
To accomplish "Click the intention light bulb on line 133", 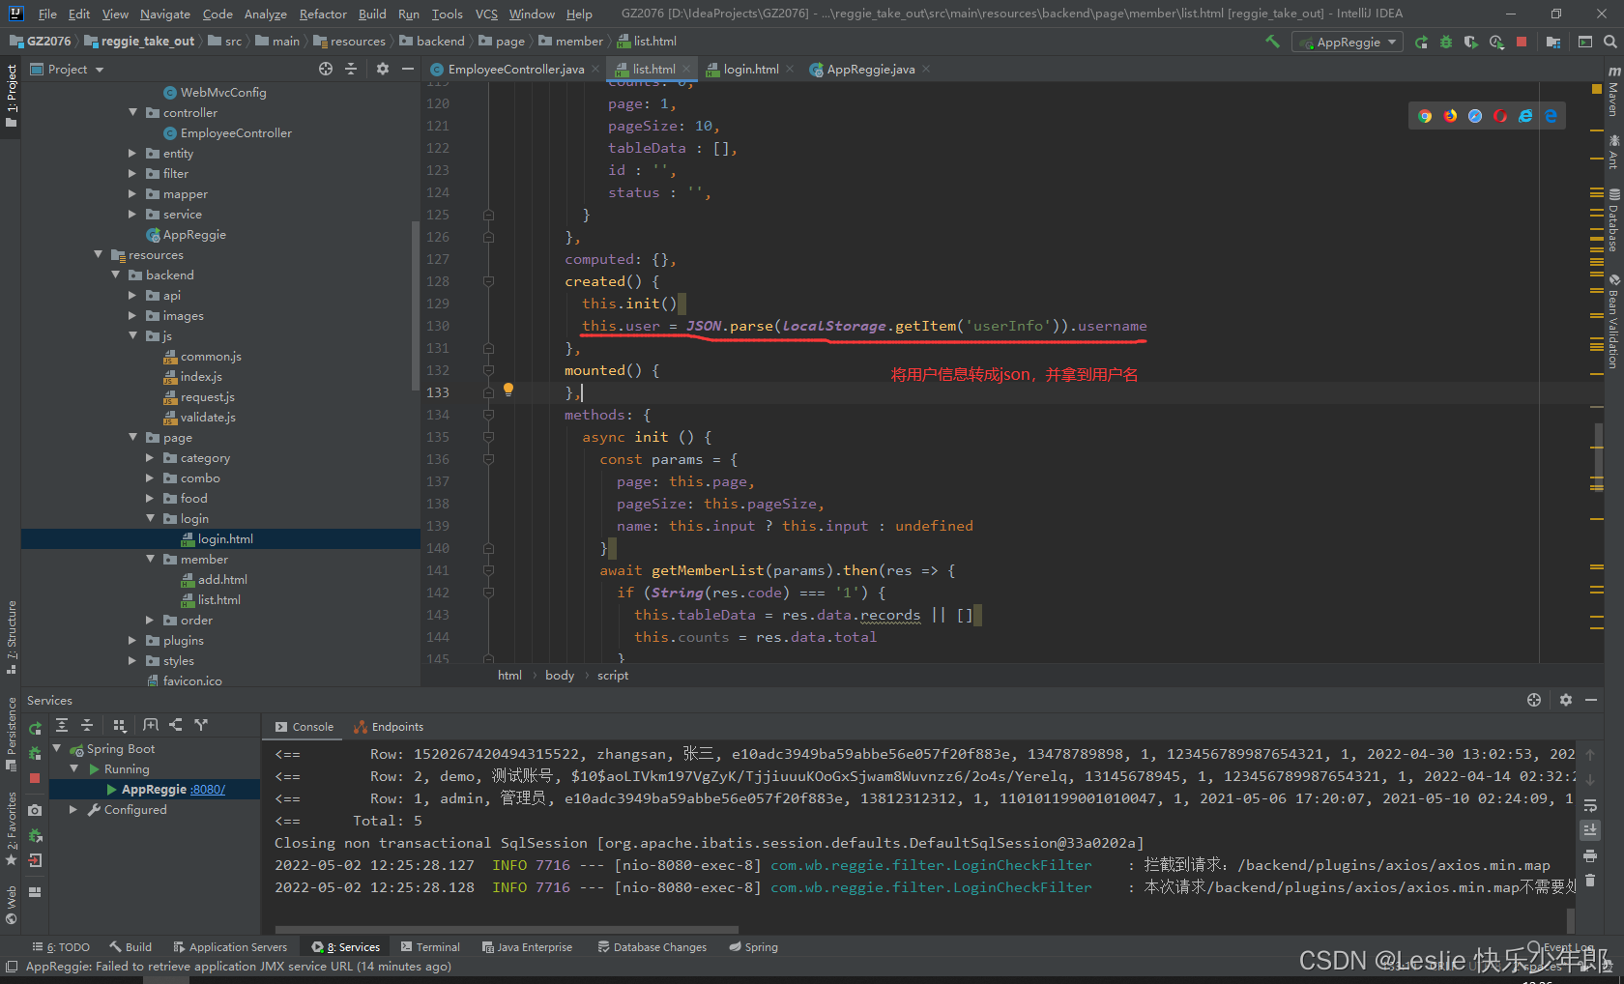I will (x=508, y=391).
